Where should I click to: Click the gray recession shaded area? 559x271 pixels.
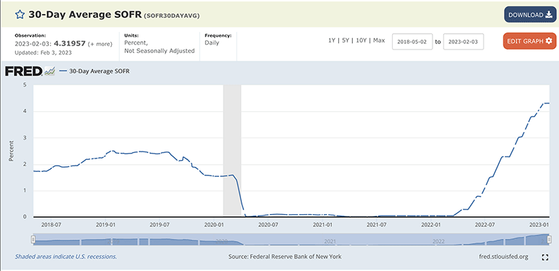pyautogui.click(x=232, y=150)
